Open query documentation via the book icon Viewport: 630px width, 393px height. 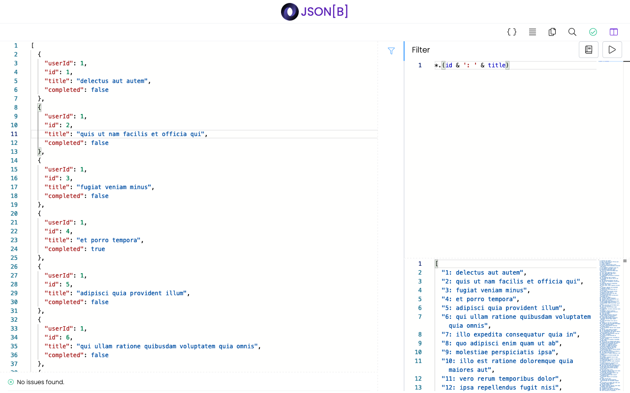click(x=589, y=49)
